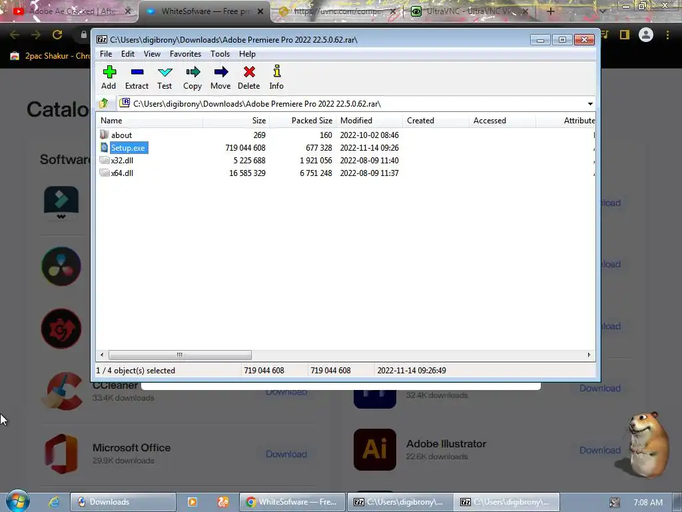Open the Favorites menu
This screenshot has width=682, height=512.
coord(185,53)
